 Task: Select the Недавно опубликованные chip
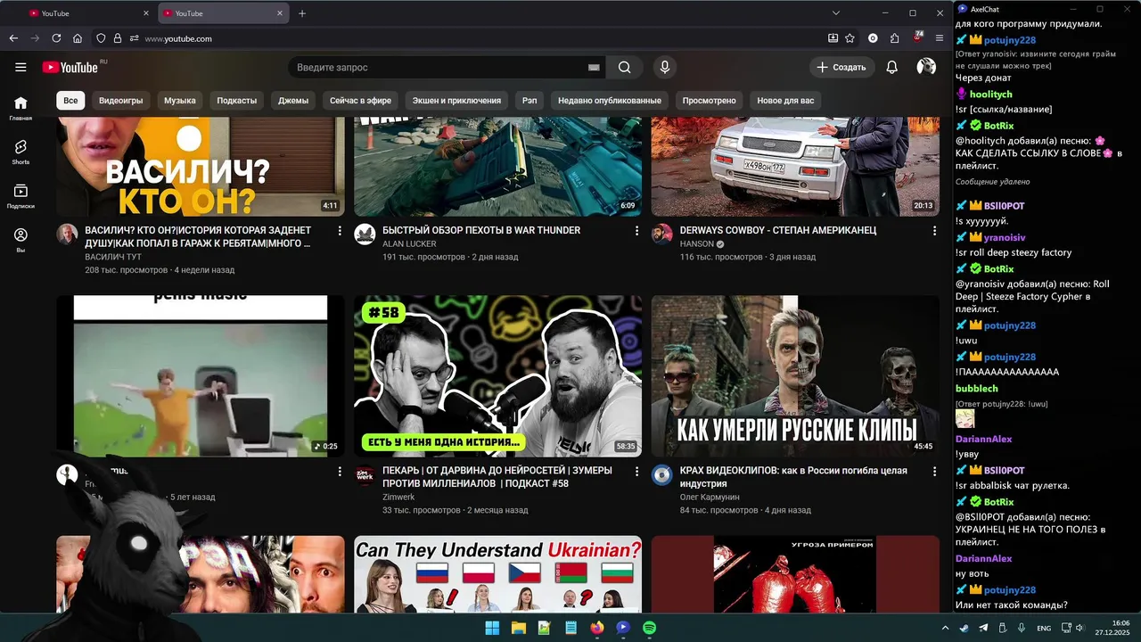pyautogui.click(x=610, y=101)
